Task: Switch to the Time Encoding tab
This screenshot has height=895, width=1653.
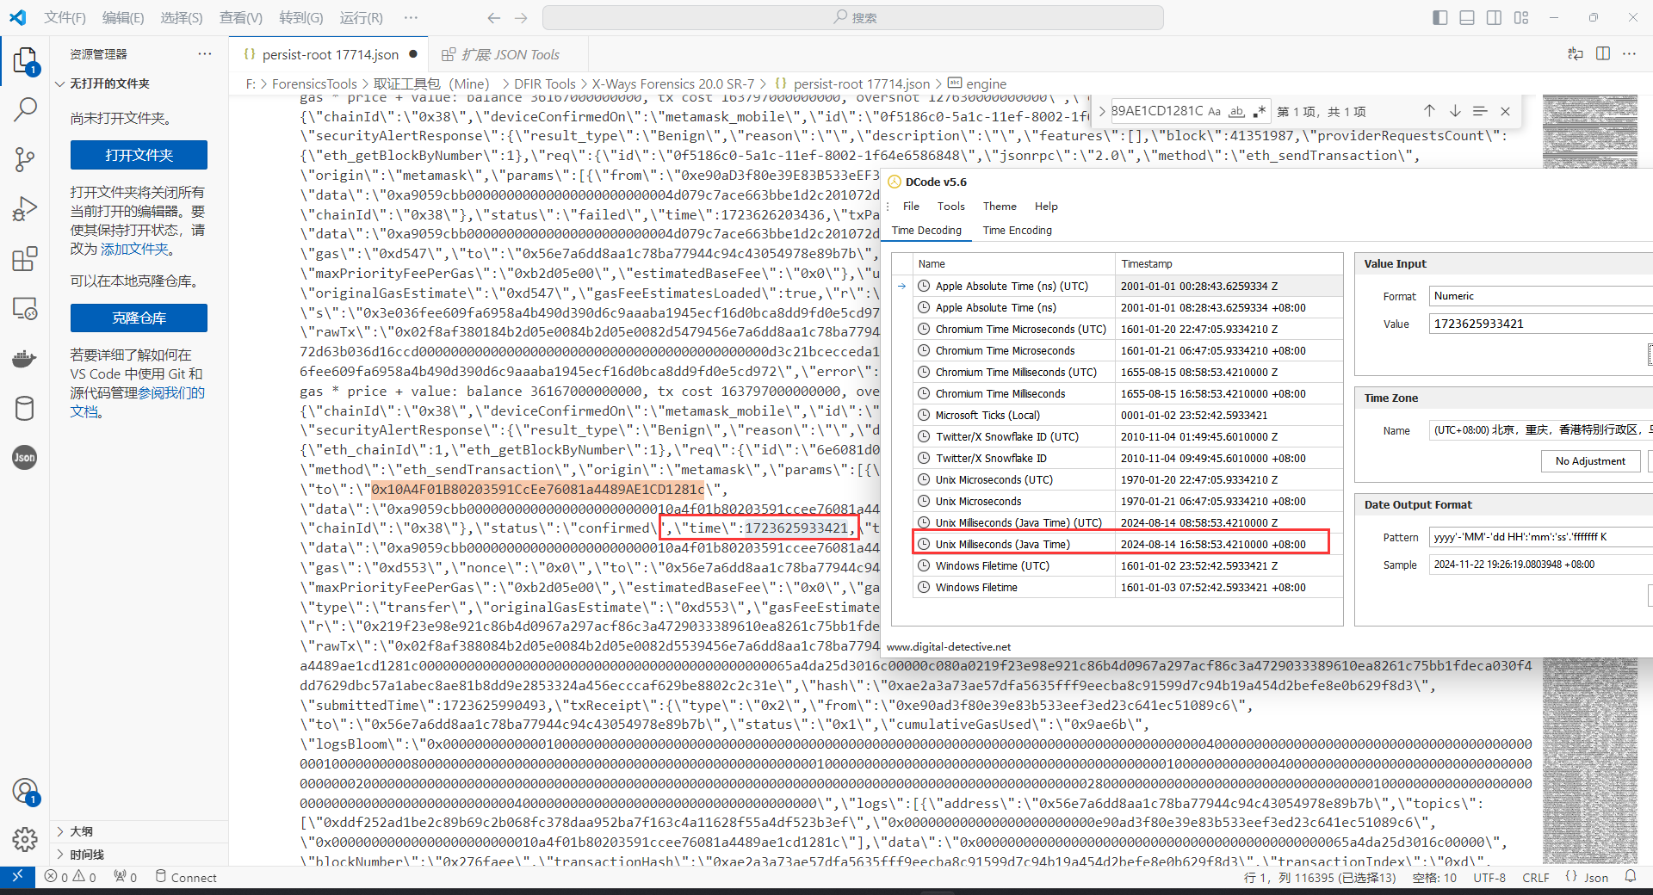Action: pos(1017,230)
